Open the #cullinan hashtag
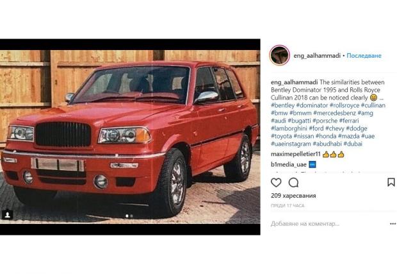Screen dimensions: 397x274 pos(373,105)
